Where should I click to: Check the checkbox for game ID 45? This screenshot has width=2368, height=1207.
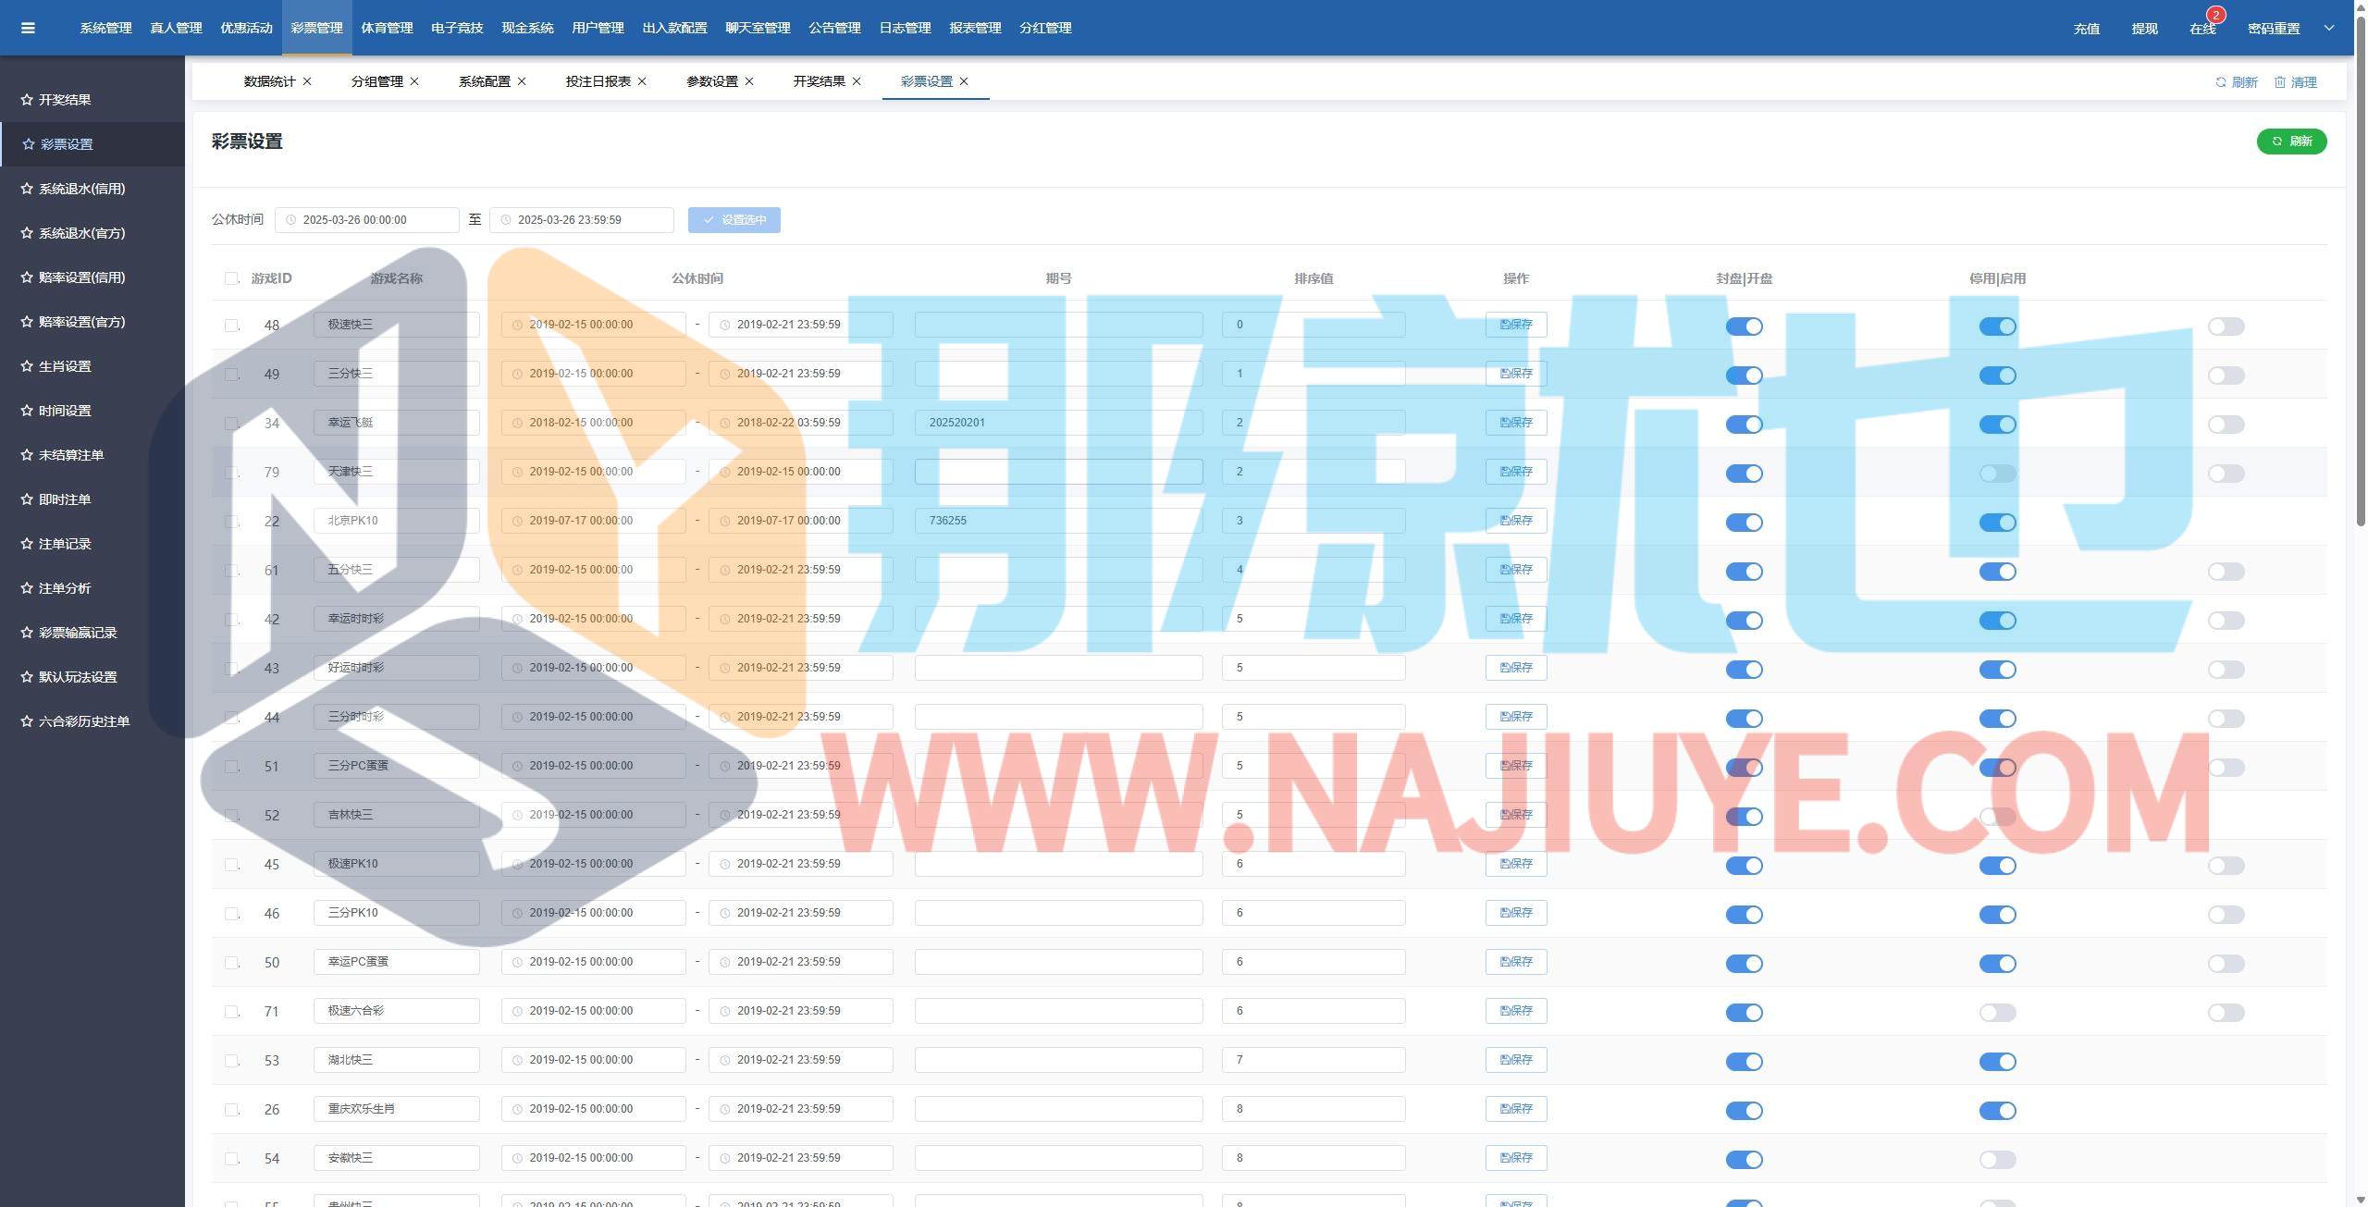(x=231, y=865)
